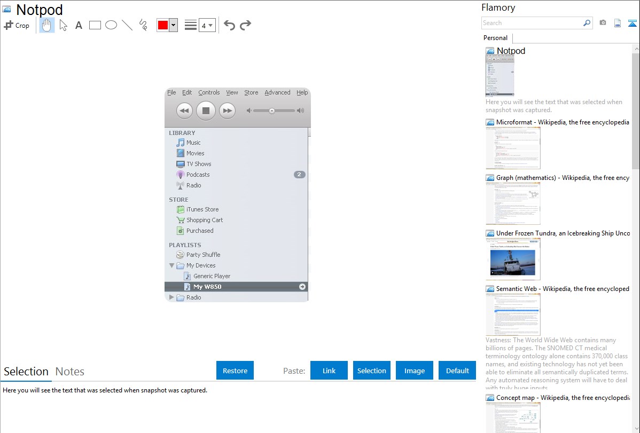Select the text tool A
640x433 pixels.
pyautogui.click(x=79, y=25)
